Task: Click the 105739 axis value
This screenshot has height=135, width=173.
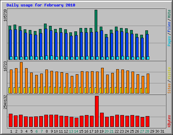Action: [x=5, y=15]
